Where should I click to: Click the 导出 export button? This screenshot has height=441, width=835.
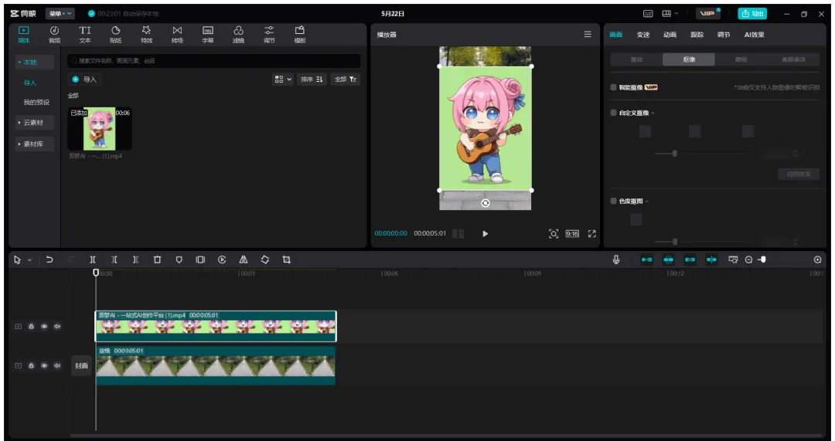coord(752,14)
